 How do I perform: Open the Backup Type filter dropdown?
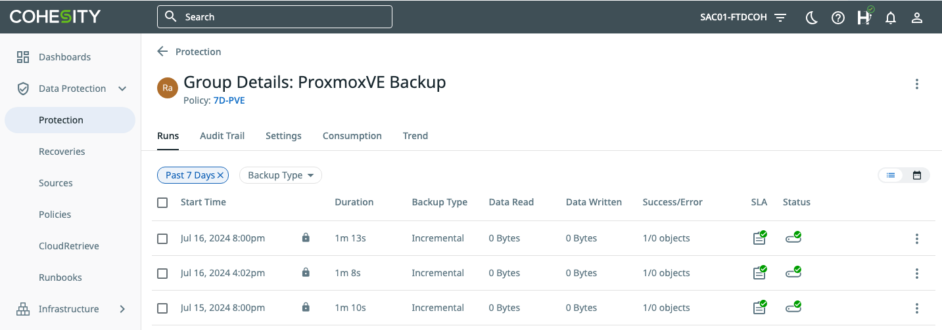pos(280,175)
